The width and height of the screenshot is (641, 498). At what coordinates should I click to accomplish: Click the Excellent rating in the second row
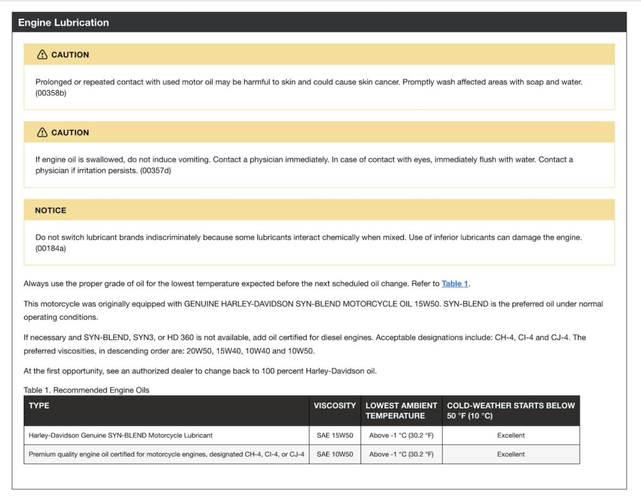[510, 454]
